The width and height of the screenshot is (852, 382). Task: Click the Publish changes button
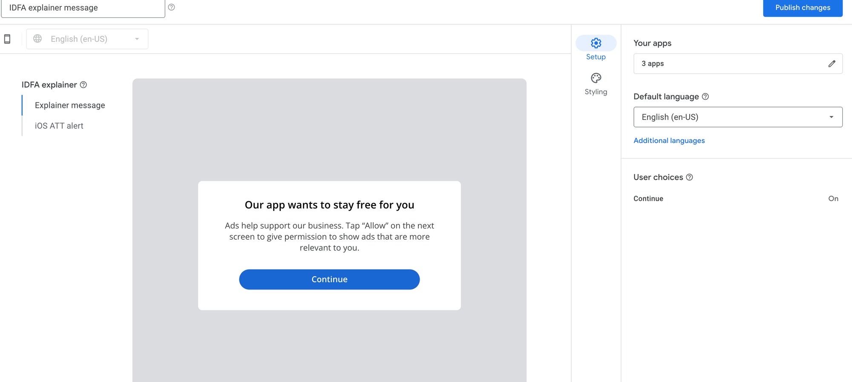803,8
